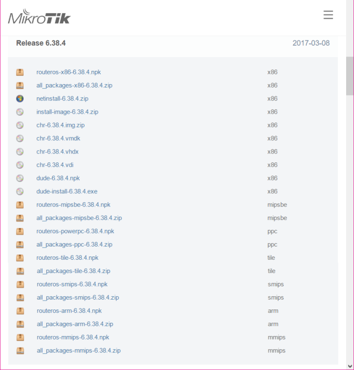Click package icon beside routeros-smips-6.38.4.npk
The width and height of the screenshot is (354, 370).
pos(20,284)
